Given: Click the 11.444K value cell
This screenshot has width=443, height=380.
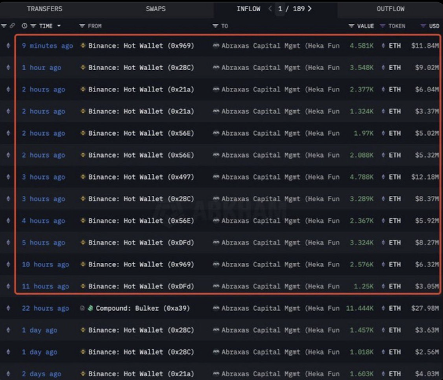Looking at the screenshot, I should pos(359,308).
